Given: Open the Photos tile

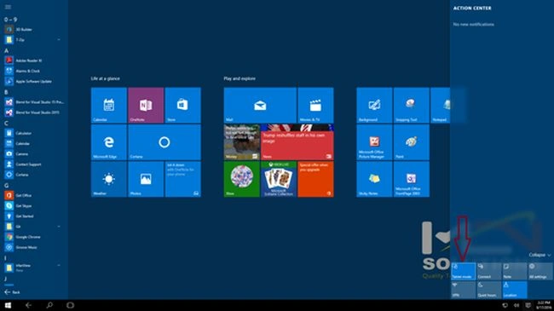Looking at the screenshot, I should [x=146, y=179].
